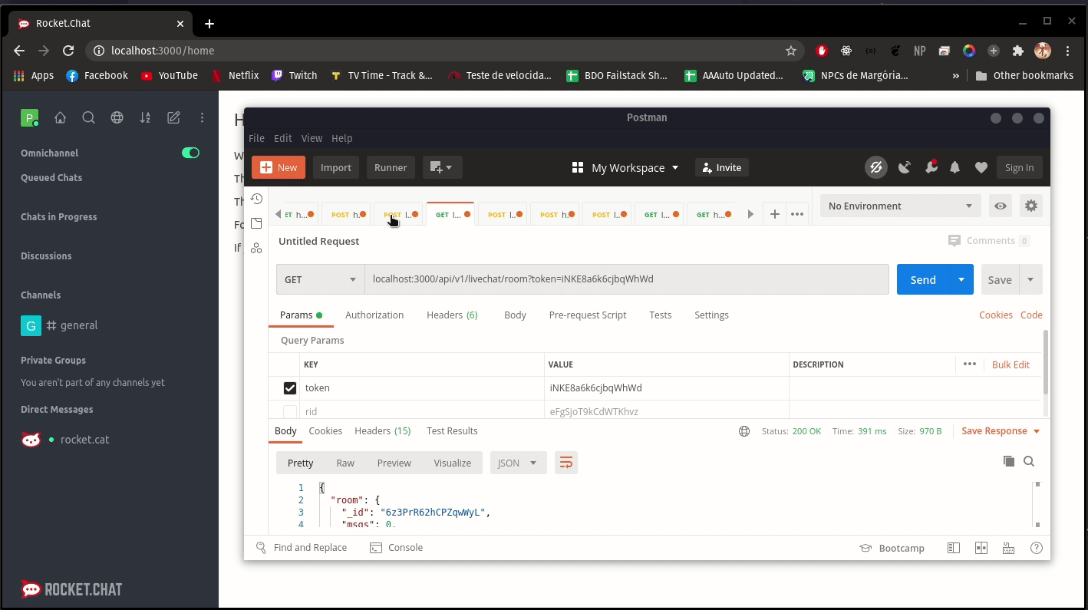Click the Import button
Screen dimensions: 1088x610
point(336,167)
